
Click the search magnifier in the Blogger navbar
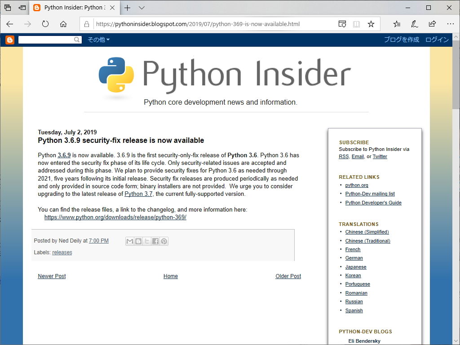[x=77, y=40]
